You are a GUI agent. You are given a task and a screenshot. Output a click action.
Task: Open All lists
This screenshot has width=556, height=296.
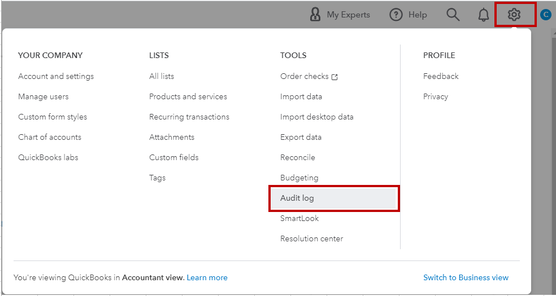pyautogui.click(x=162, y=76)
